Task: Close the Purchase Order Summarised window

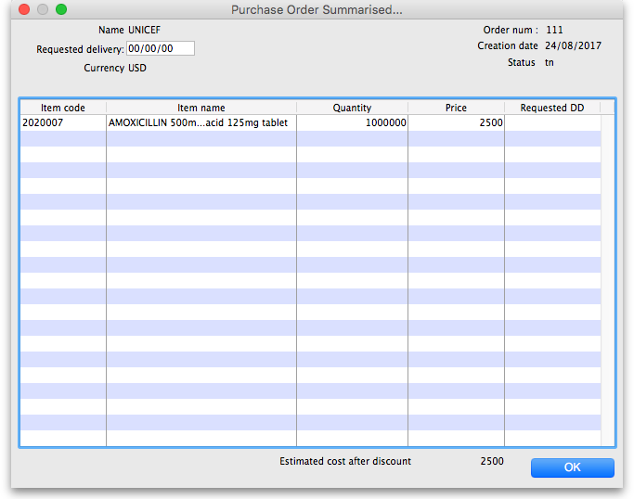Action: (24, 9)
